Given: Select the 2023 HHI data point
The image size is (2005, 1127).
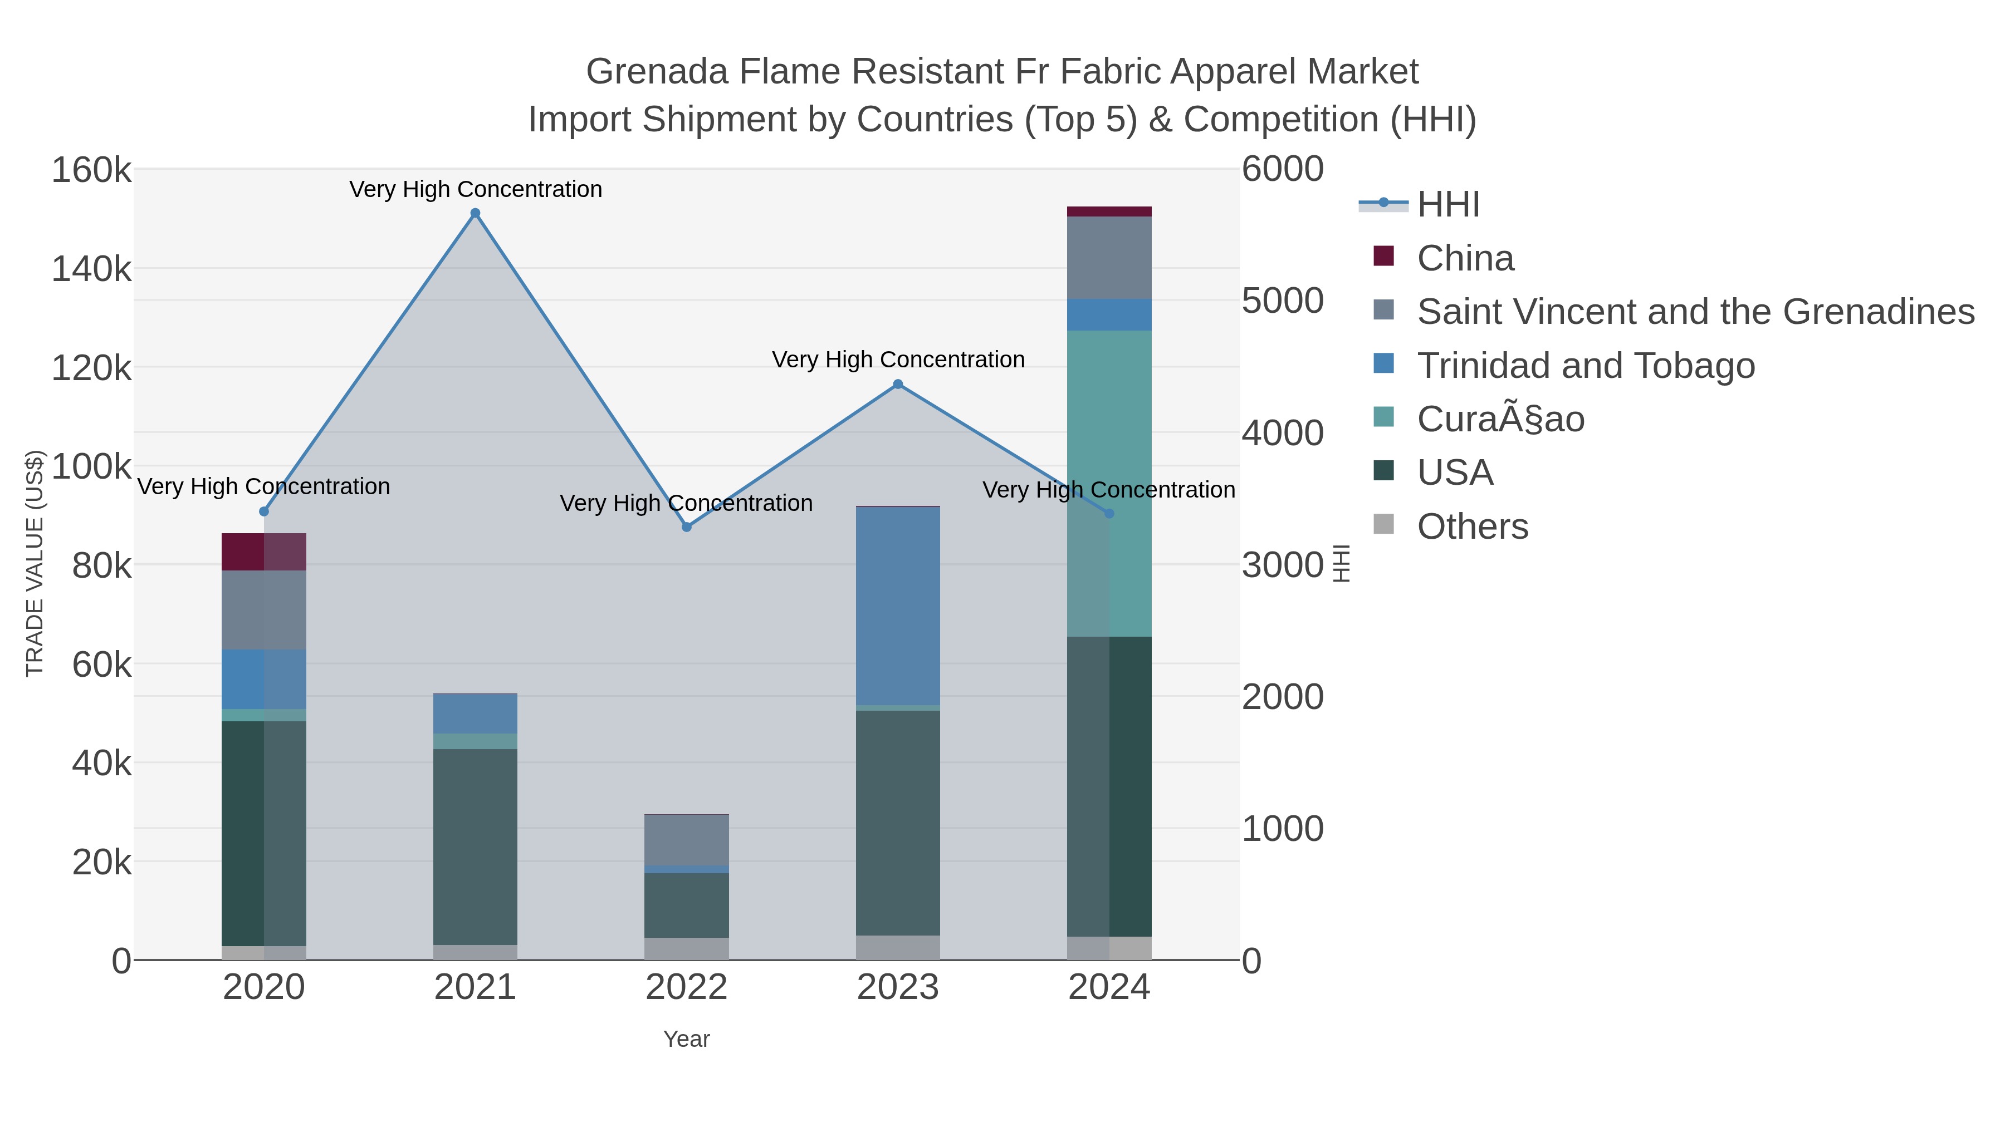Looking at the screenshot, I should [898, 384].
